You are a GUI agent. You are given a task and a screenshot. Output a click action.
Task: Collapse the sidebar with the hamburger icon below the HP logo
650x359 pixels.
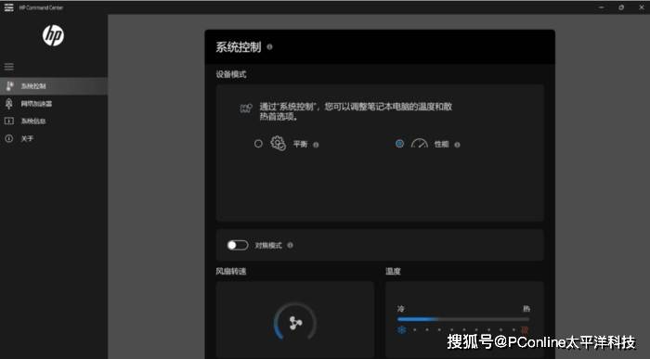click(8, 67)
